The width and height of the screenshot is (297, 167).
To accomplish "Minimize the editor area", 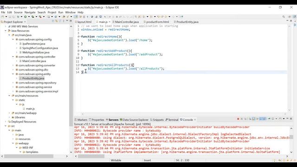I will tap(287, 20).
